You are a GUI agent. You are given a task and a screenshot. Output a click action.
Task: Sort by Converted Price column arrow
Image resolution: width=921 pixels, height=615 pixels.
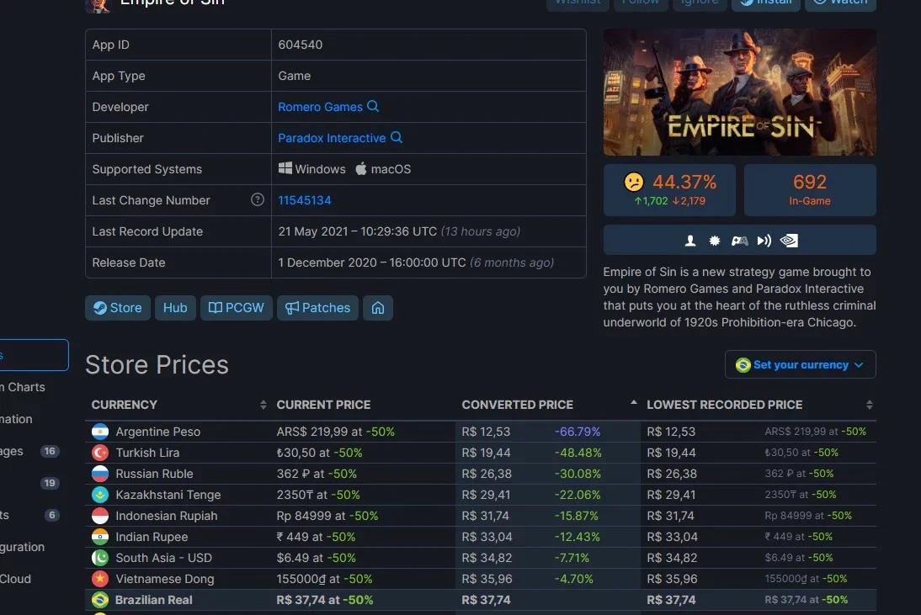[633, 402]
